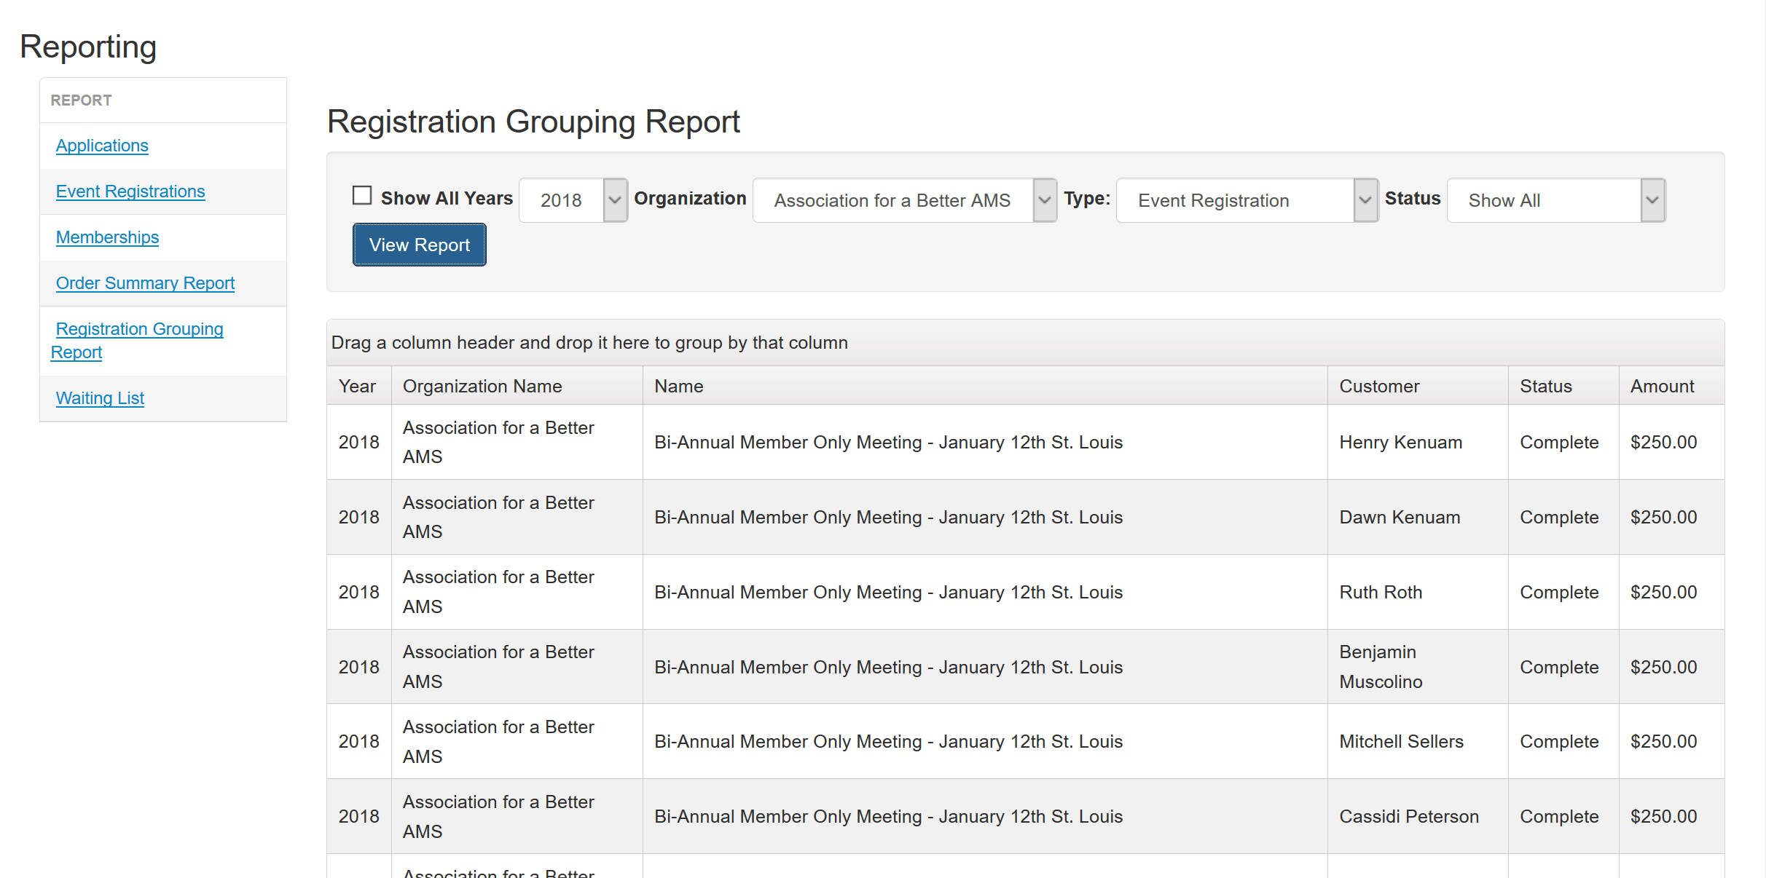Expand the Organization dropdown arrow
This screenshot has width=1766, height=878.
(x=1044, y=200)
